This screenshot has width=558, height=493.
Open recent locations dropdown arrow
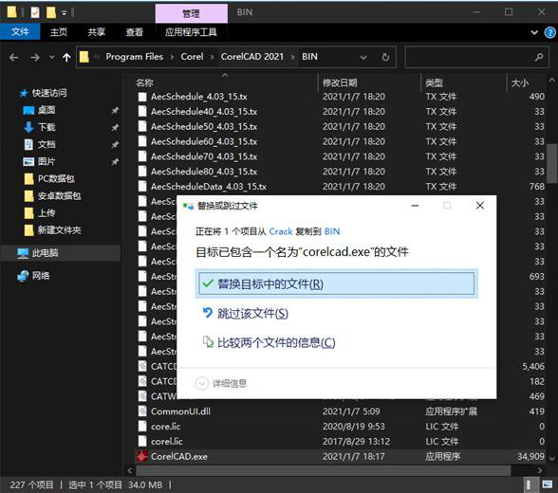[x=52, y=57]
